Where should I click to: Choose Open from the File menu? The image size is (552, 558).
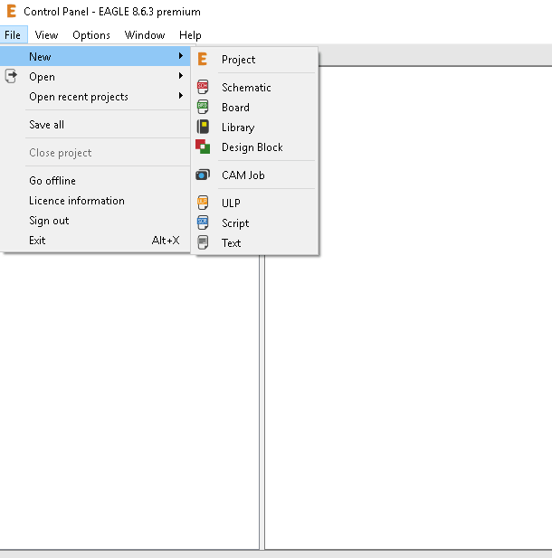(x=95, y=77)
